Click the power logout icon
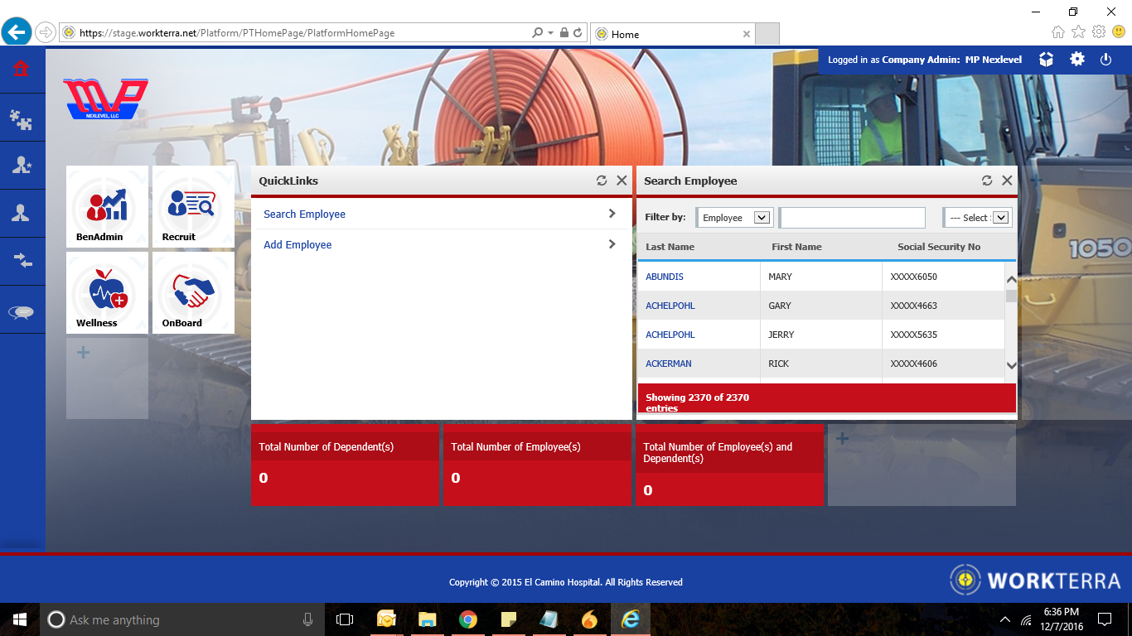1132x636 pixels. [x=1105, y=60]
